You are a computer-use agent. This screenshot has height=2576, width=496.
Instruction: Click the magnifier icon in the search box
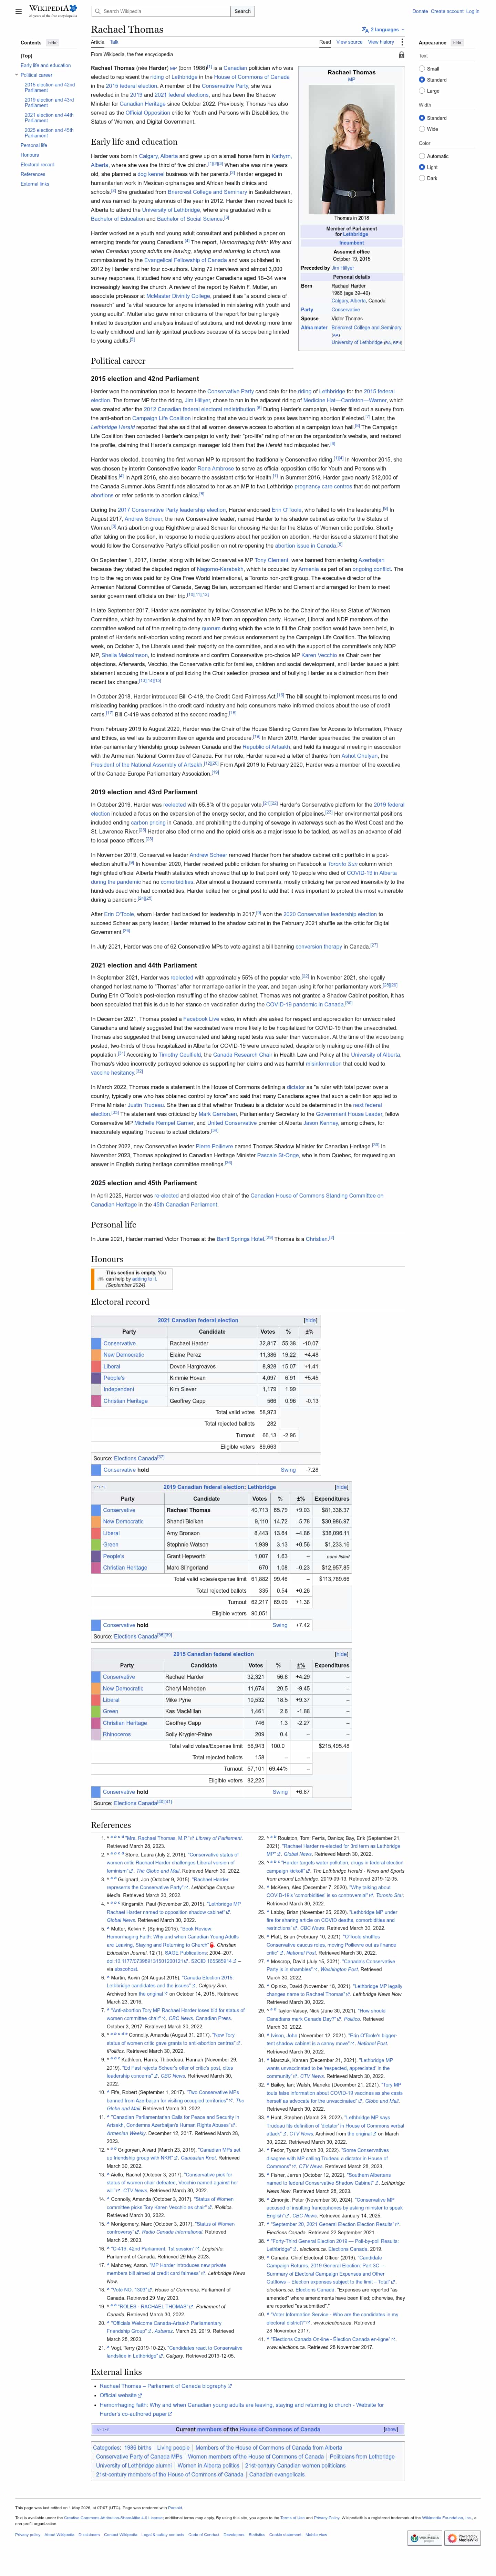coord(98,11)
